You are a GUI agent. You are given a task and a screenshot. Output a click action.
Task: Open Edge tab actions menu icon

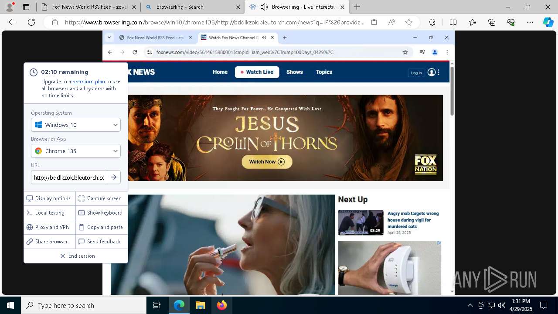click(26, 7)
